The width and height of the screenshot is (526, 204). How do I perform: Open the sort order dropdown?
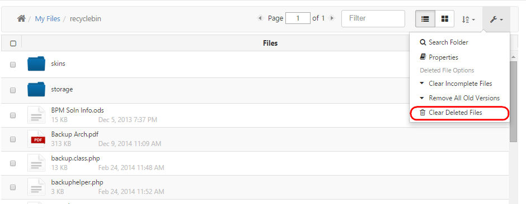pyautogui.click(x=468, y=20)
